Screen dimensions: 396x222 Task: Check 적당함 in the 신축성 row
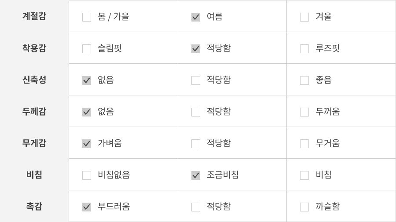[196, 80]
